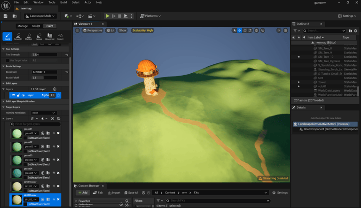Select the Blueprint landscape tool
361x208 pixels.
point(50,36)
